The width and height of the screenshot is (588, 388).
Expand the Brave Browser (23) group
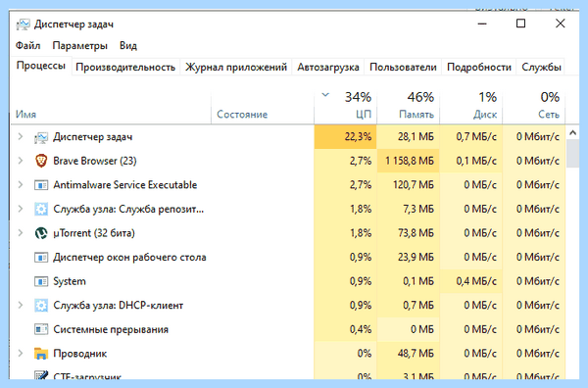(21, 161)
